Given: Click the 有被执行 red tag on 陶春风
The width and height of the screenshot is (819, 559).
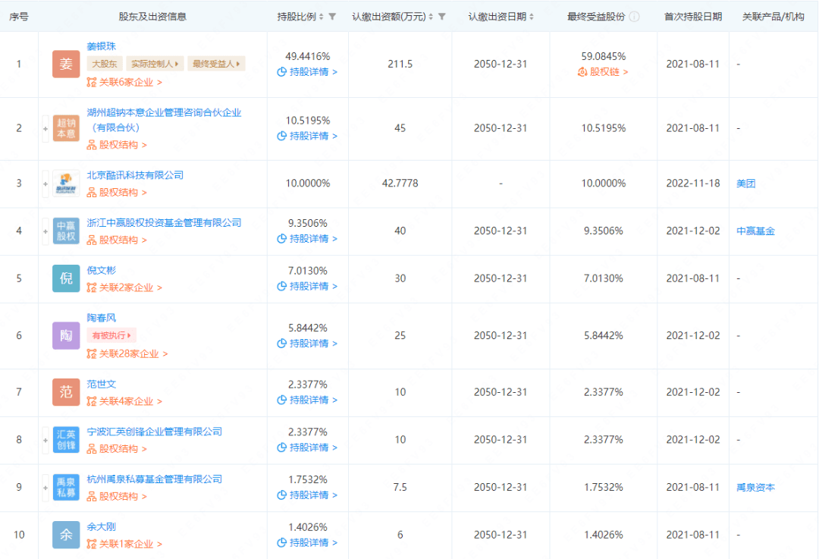Looking at the screenshot, I should point(111,335).
